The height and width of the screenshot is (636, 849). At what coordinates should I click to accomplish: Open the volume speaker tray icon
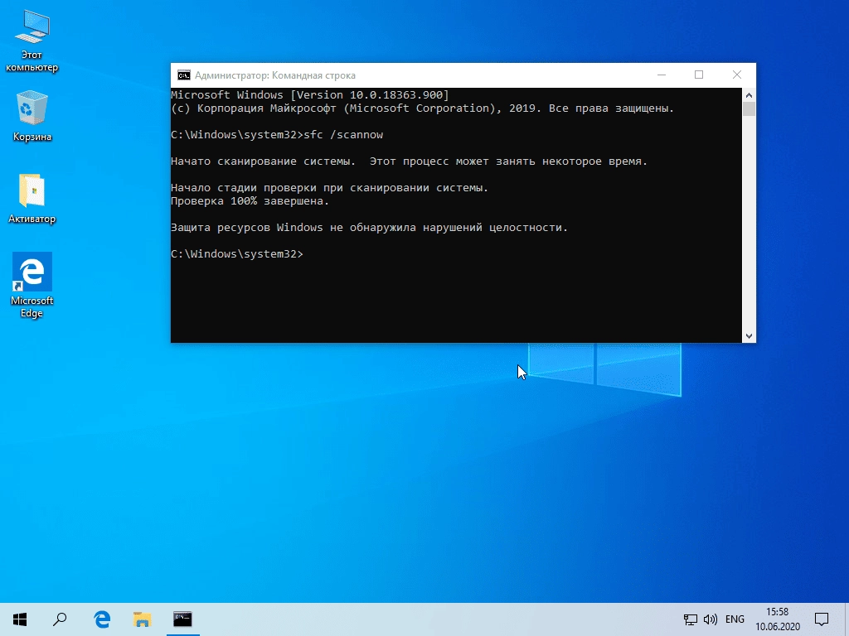pyautogui.click(x=710, y=619)
